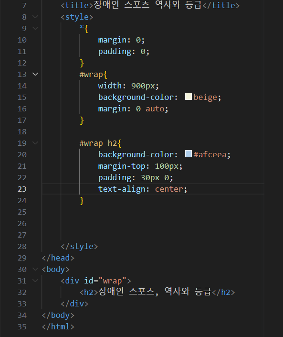Click the closing </style> tag
The height and width of the screenshot is (337, 283).
click(79, 246)
